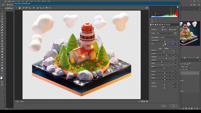Select the Radial Filter tool
Screen dimensions: 201x113
(x=50, y=8)
